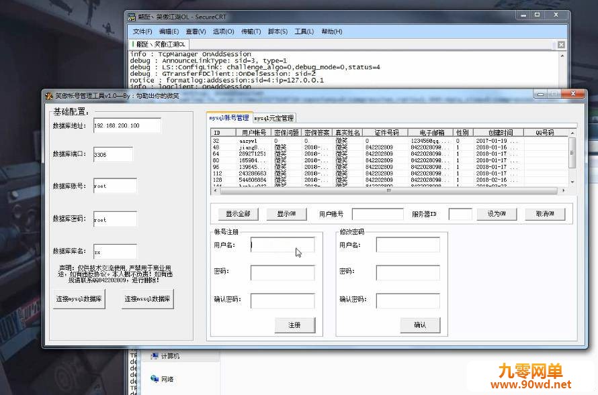Sort table by 密保答案 column header
The width and height of the screenshot is (598, 395).
(317, 133)
